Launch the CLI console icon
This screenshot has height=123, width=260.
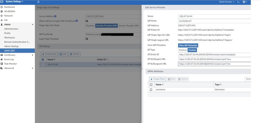pos(238,2)
